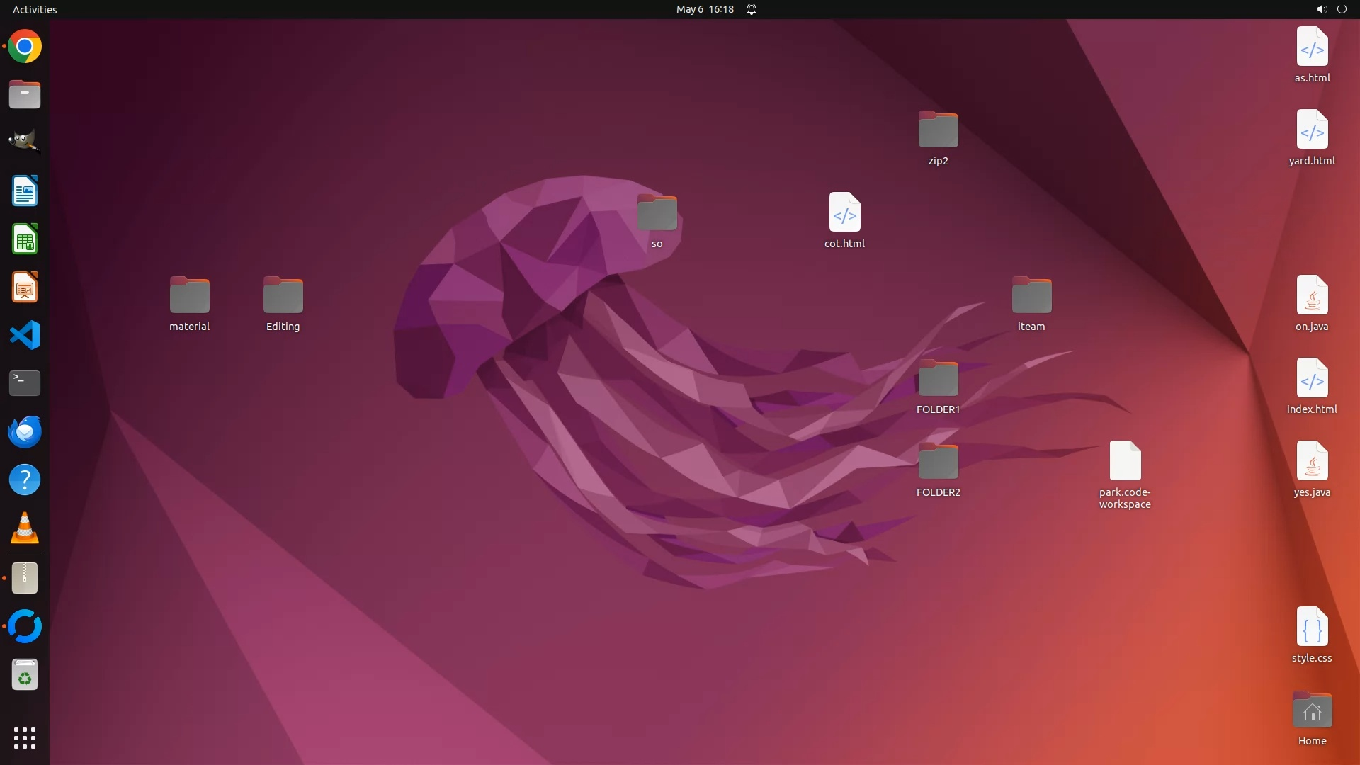Open the Terminal from the dock
Image resolution: width=1360 pixels, height=765 pixels.
pos(25,383)
